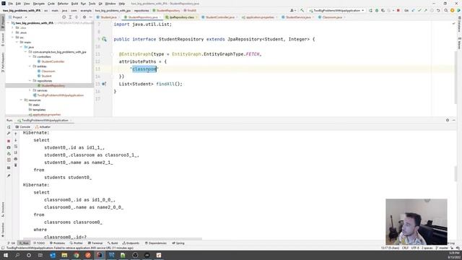
Task: Select TwoBigProblemsWithJpaApplication in project tree
Action: pos(58,95)
